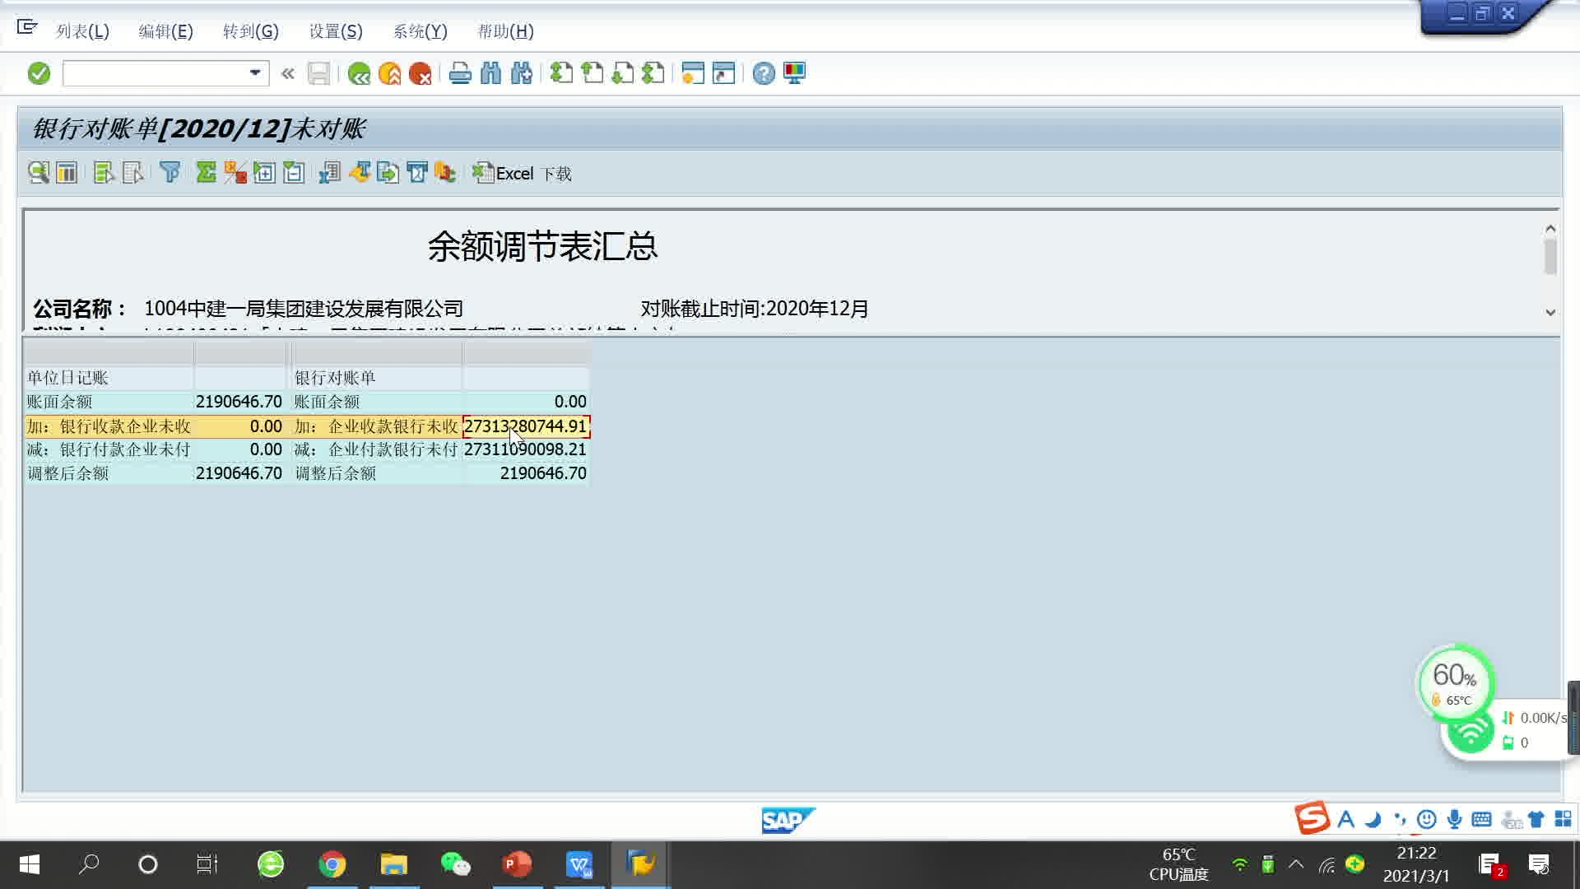Click the Subtotals icon
Viewport: 1580px width, 889px height.
point(235,173)
